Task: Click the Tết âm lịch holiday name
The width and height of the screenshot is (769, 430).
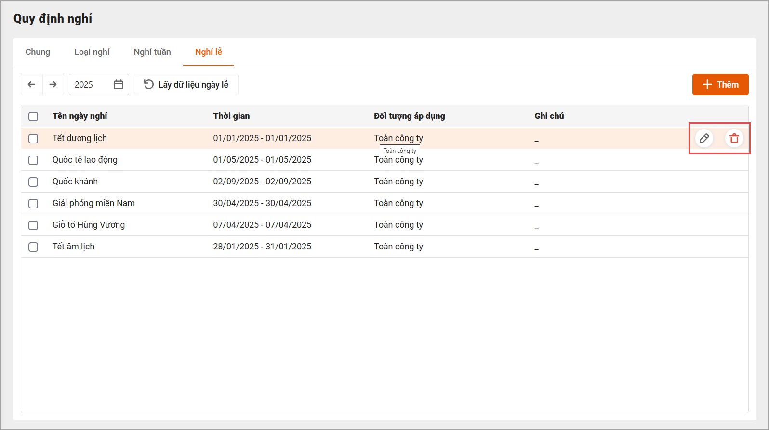Action: click(x=73, y=247)
